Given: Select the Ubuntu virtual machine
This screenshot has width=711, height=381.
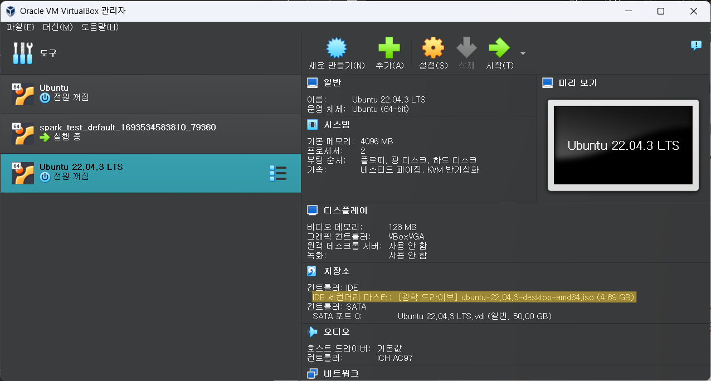Looking at the screenshot, I should [x=150, y=94].
